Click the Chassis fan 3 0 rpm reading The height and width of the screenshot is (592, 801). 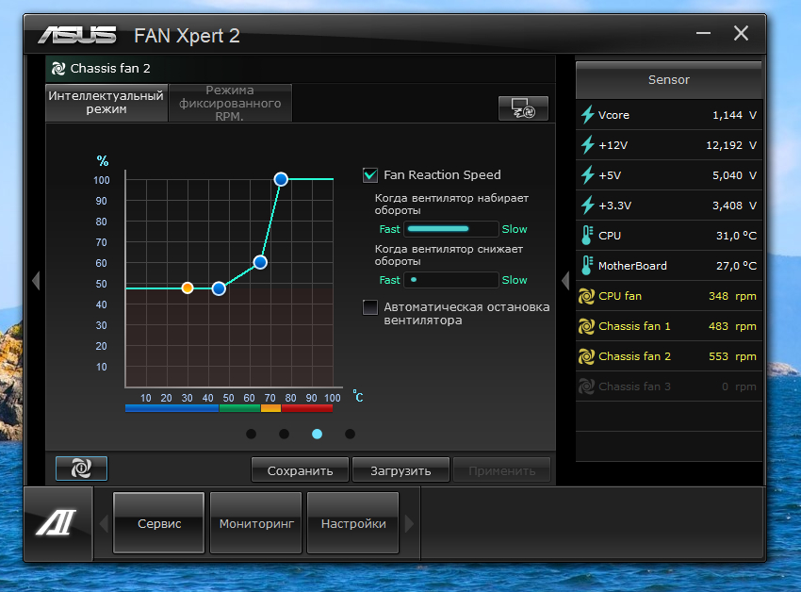[739, 386]
